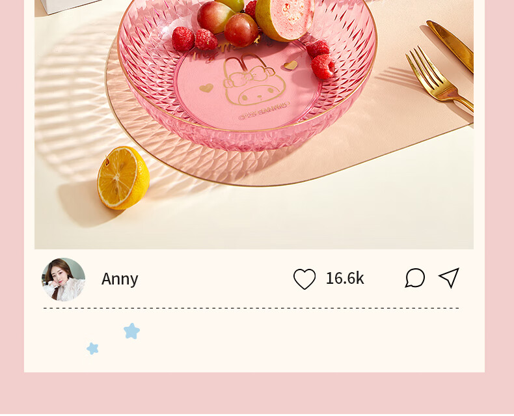Click the halved lemon on the table
The width and height of the screenshot is (514, 416).
coord(123,178)
